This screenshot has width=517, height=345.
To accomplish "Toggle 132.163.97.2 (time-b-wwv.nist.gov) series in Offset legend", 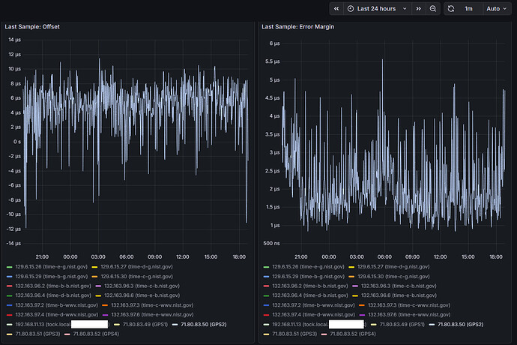I will pyautogui.click(x=52, y=305).
